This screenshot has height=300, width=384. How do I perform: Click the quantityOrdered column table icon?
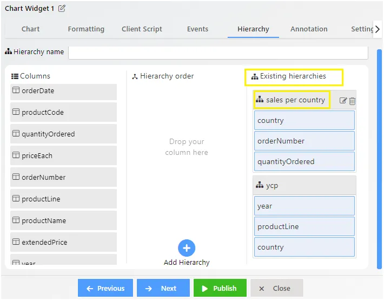(16, 133)
